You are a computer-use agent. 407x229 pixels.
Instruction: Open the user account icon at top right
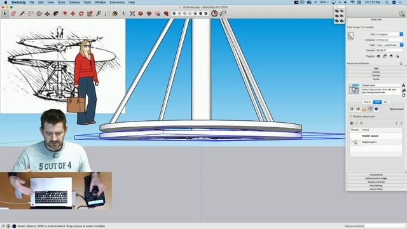402,14
